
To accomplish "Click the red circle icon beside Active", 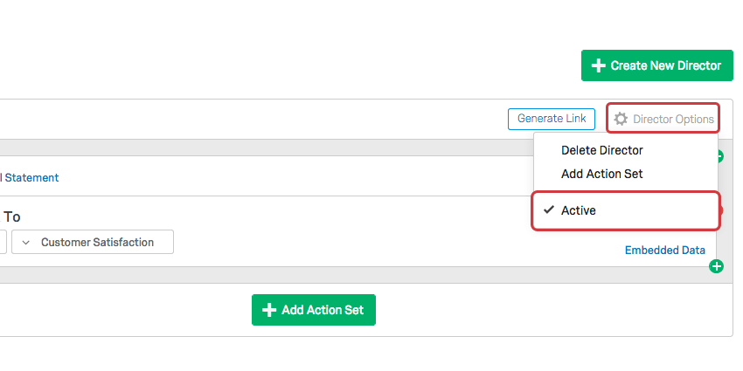I will 721,210.
